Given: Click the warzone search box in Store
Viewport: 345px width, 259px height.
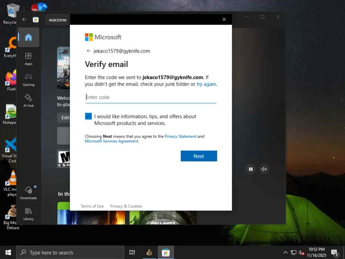Looking at the screenshot, I should point(58,20).
